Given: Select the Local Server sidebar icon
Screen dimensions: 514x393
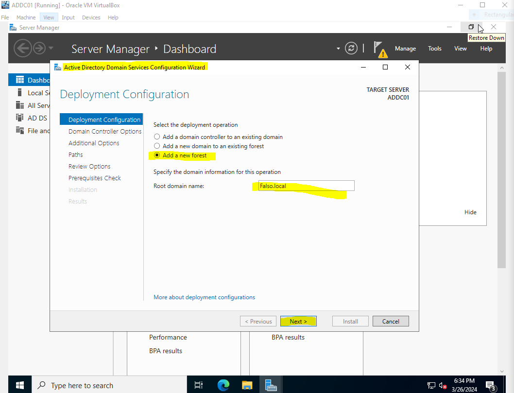Looking at the screenshot, I should click(x=19, y=92).
